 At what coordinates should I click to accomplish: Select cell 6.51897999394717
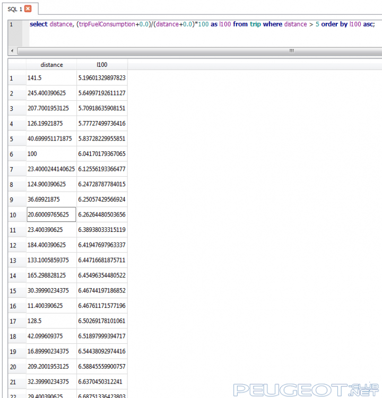pos(102,336)
